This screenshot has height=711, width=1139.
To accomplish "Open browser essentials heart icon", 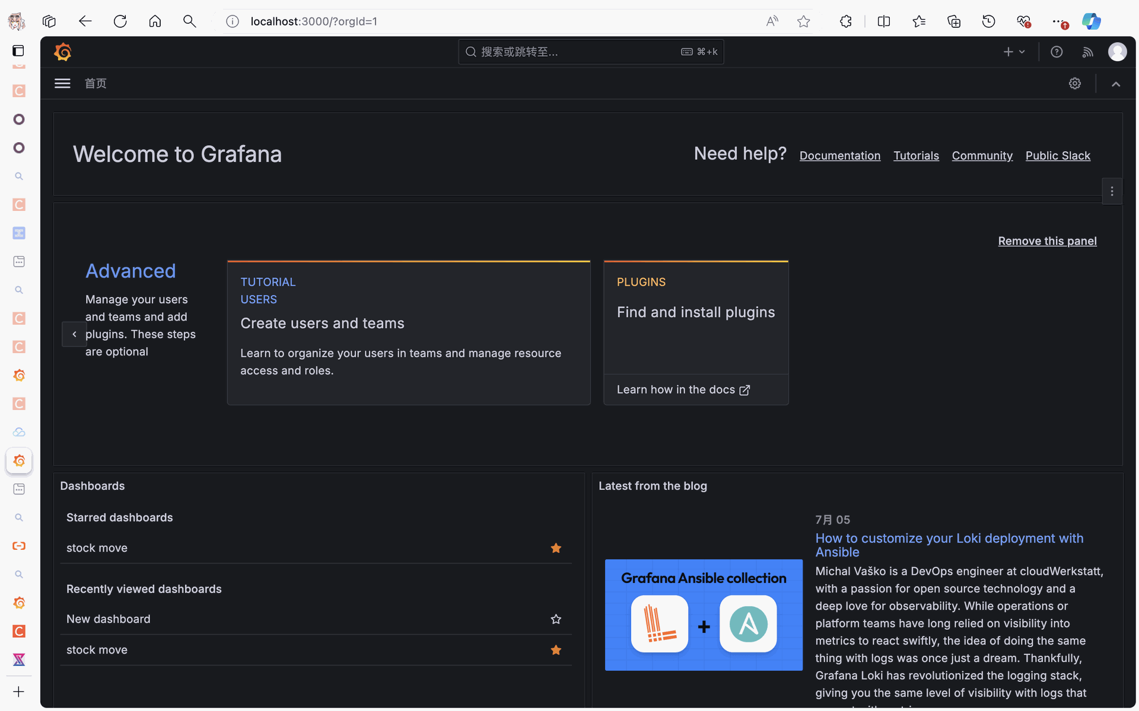I will 1023,21.
